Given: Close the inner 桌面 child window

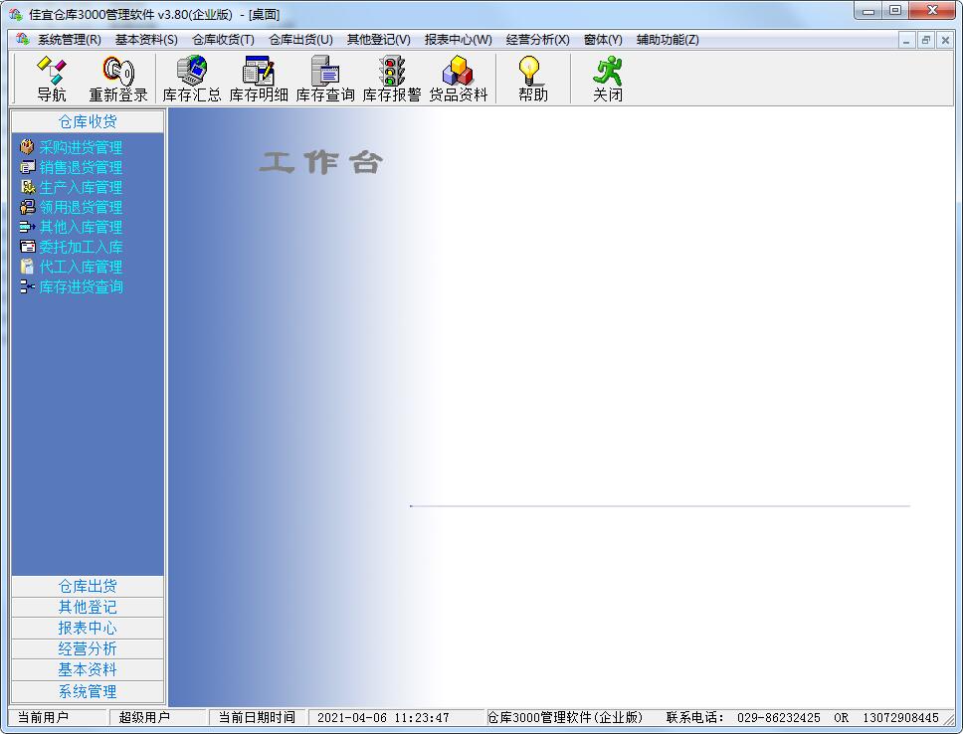Looking at the screenshot, I should pyautogui.click(x=945, y=41).
